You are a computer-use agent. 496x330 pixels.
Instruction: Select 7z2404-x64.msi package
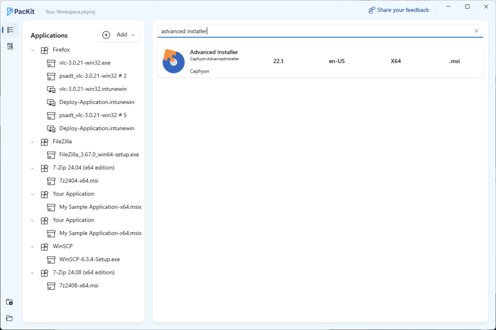[x=79, y=181]
